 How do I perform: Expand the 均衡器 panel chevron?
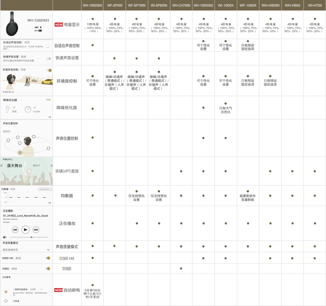click(50, 203)
